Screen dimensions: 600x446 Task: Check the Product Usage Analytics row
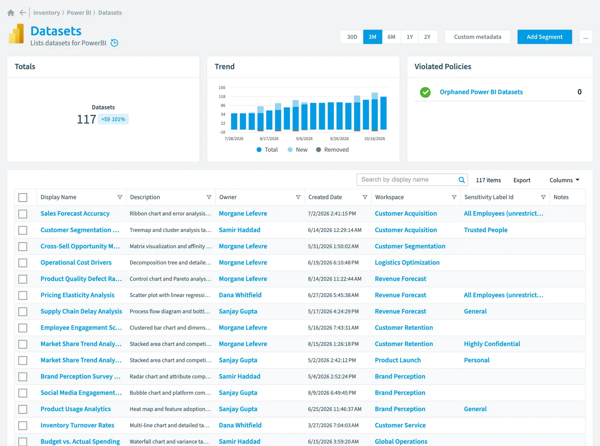coord(23,409)
